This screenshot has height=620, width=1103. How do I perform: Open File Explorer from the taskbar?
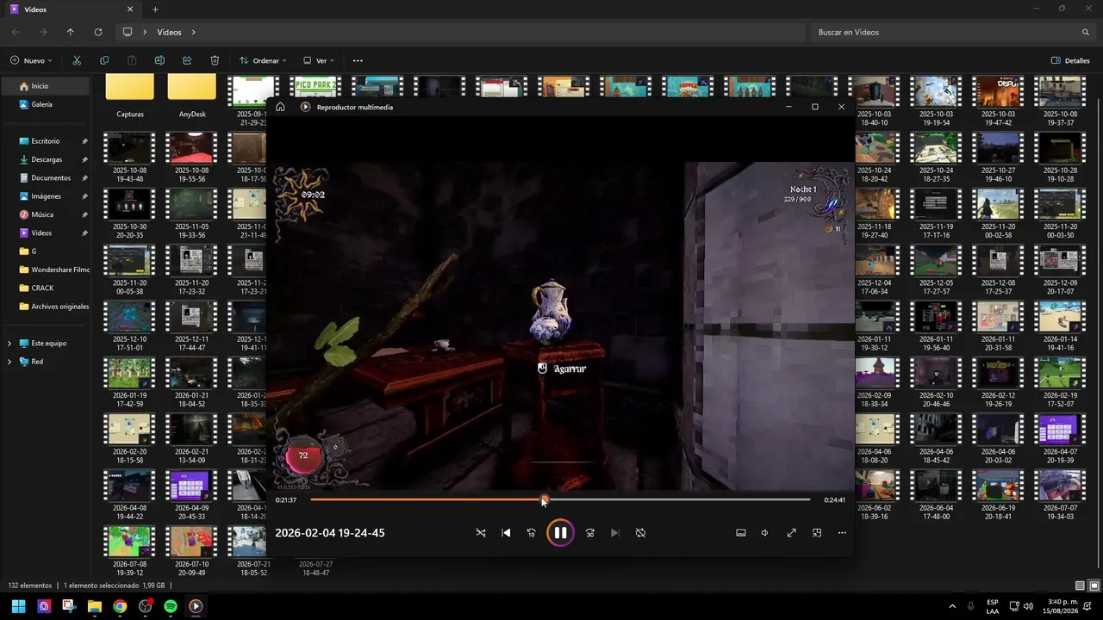tap(95, 606)
